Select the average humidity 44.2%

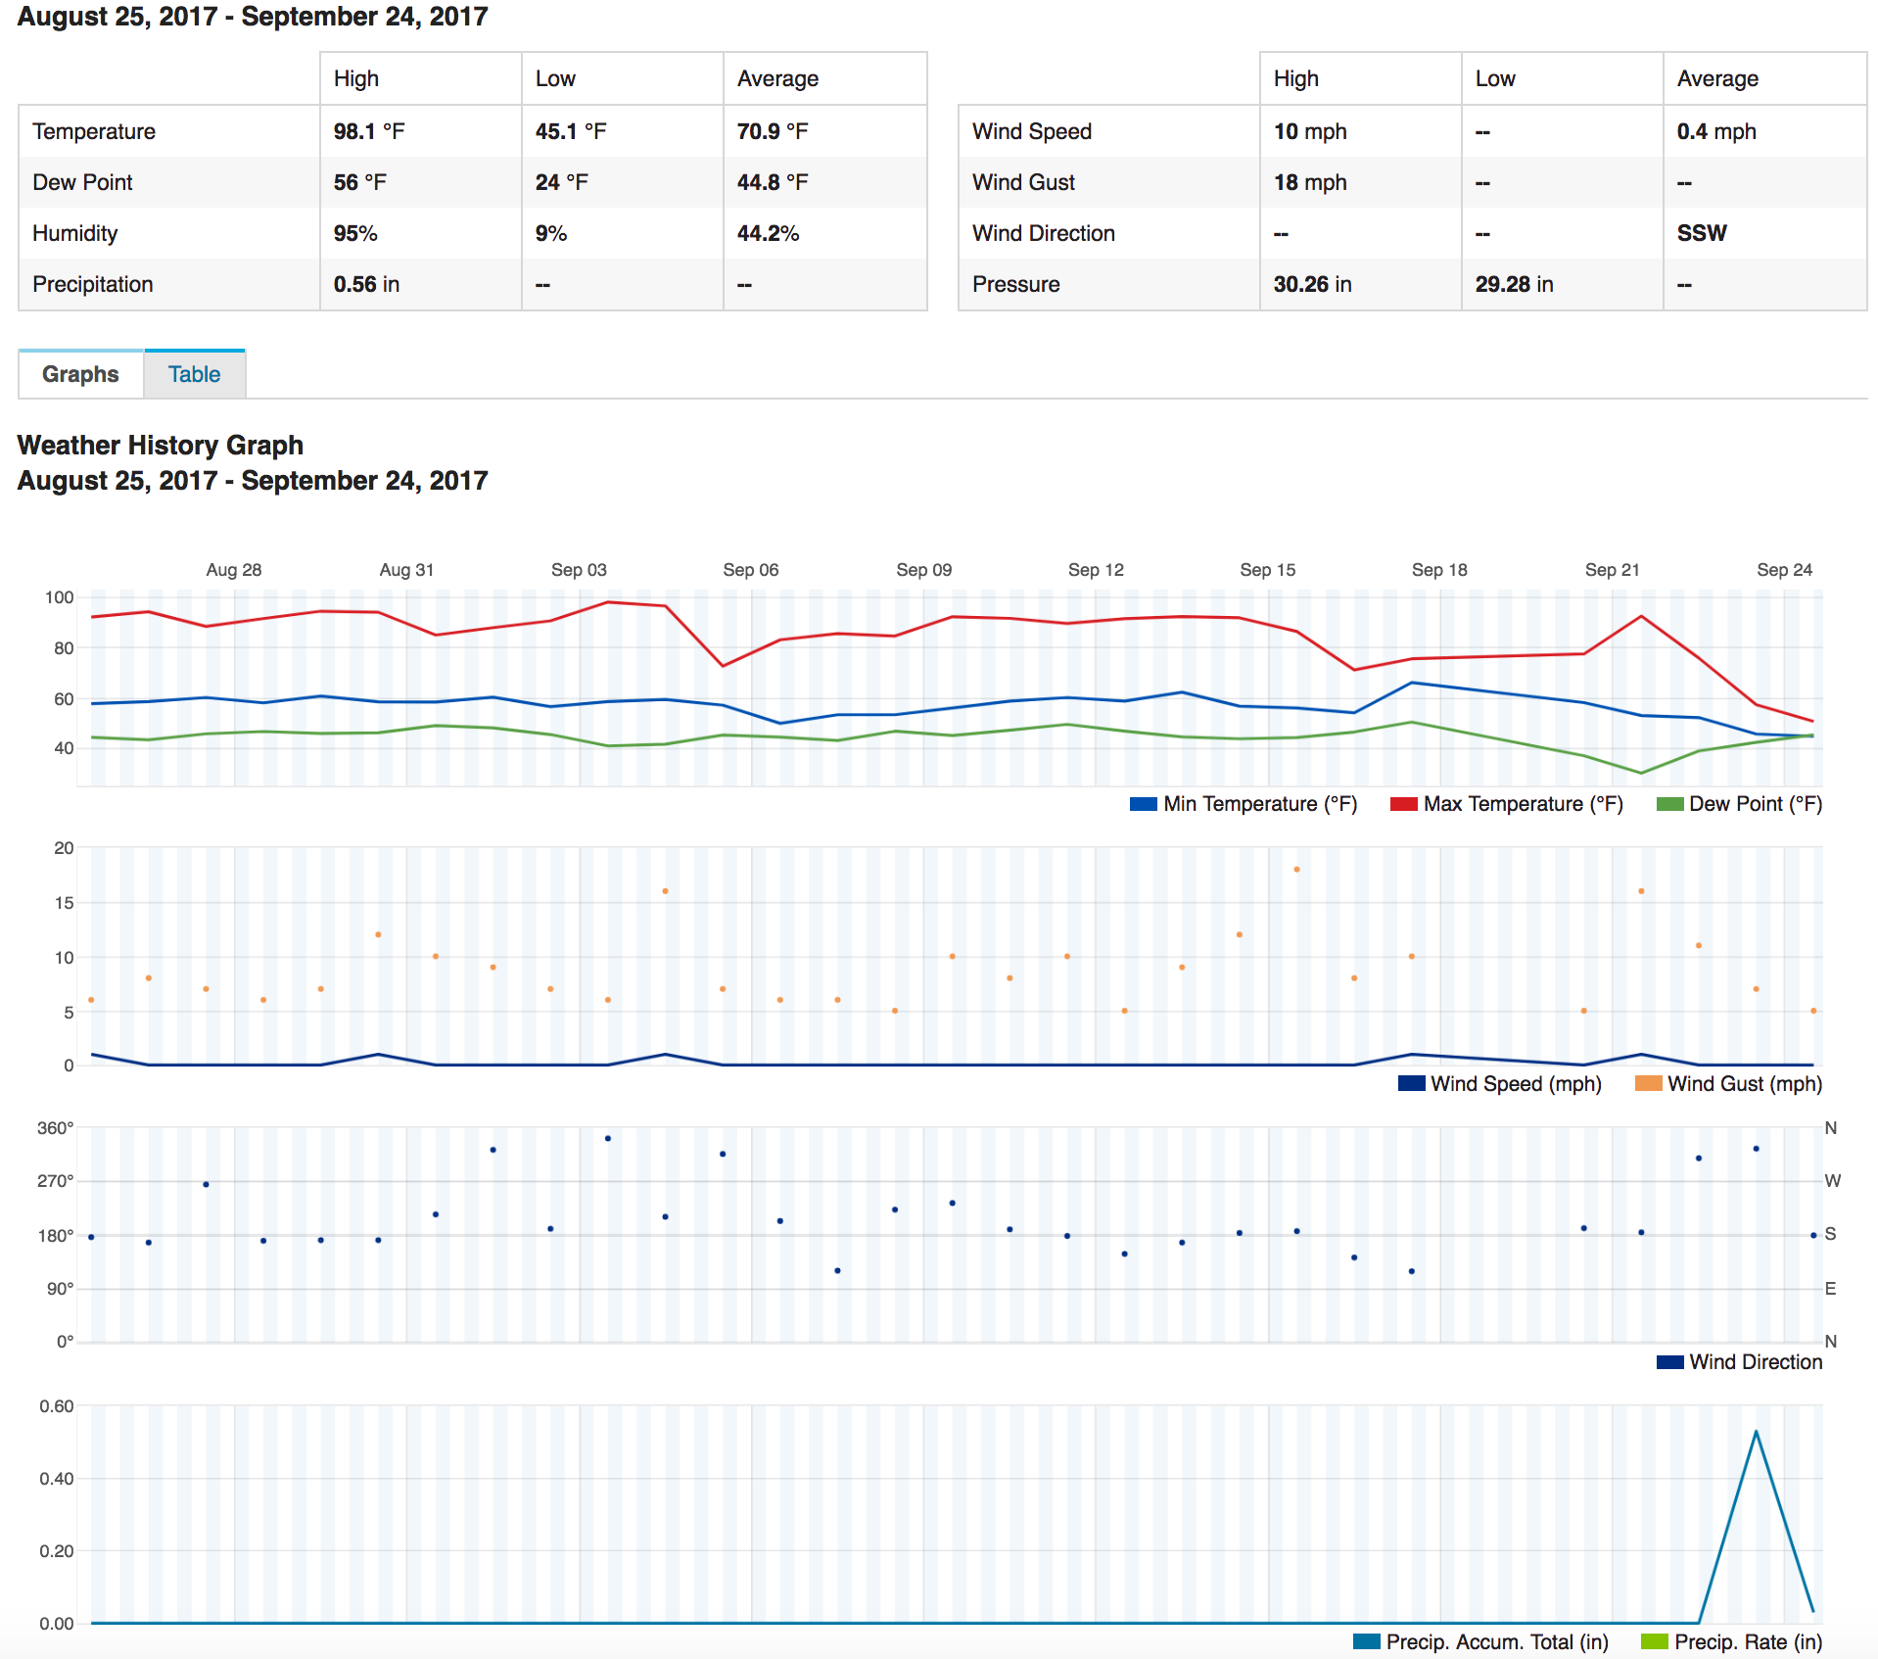tap(769, 233)
